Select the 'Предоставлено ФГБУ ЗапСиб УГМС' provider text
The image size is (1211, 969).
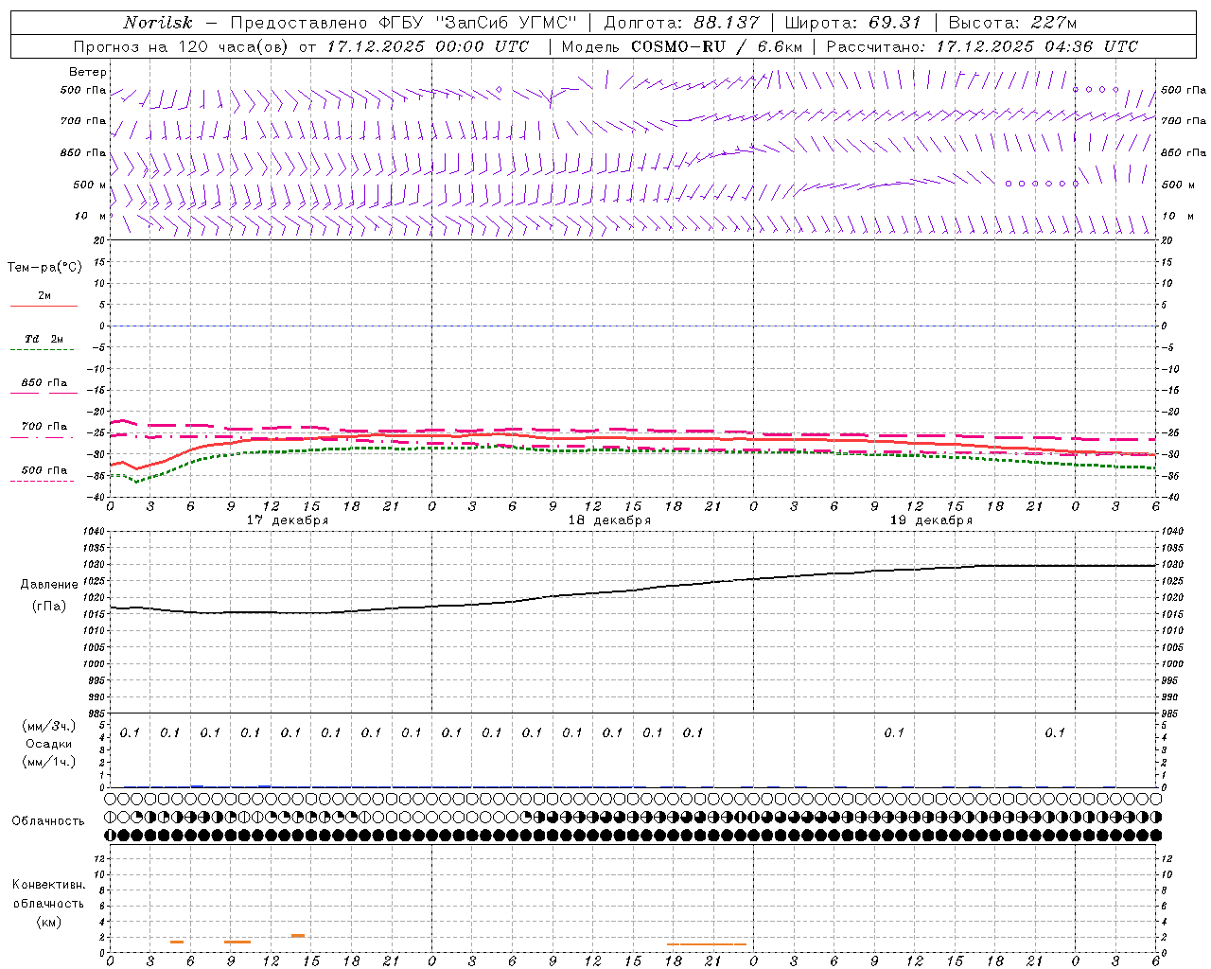click(x=403, y=23)
